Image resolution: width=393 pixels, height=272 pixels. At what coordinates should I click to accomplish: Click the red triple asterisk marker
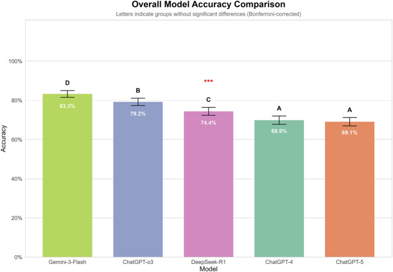(x=208, y=81)
